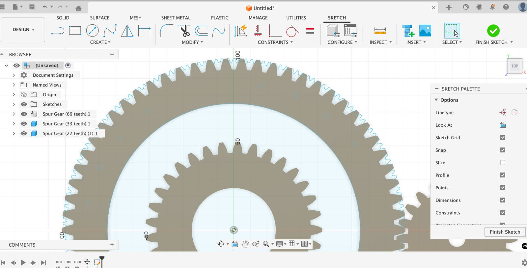Select the Mirror tool
Screen dimensions: 527x268
coord(127,31)
